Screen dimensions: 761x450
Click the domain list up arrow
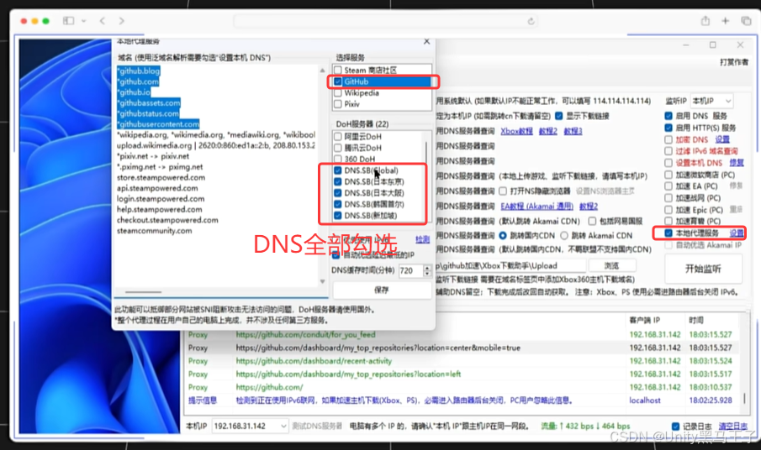(322, 71)
